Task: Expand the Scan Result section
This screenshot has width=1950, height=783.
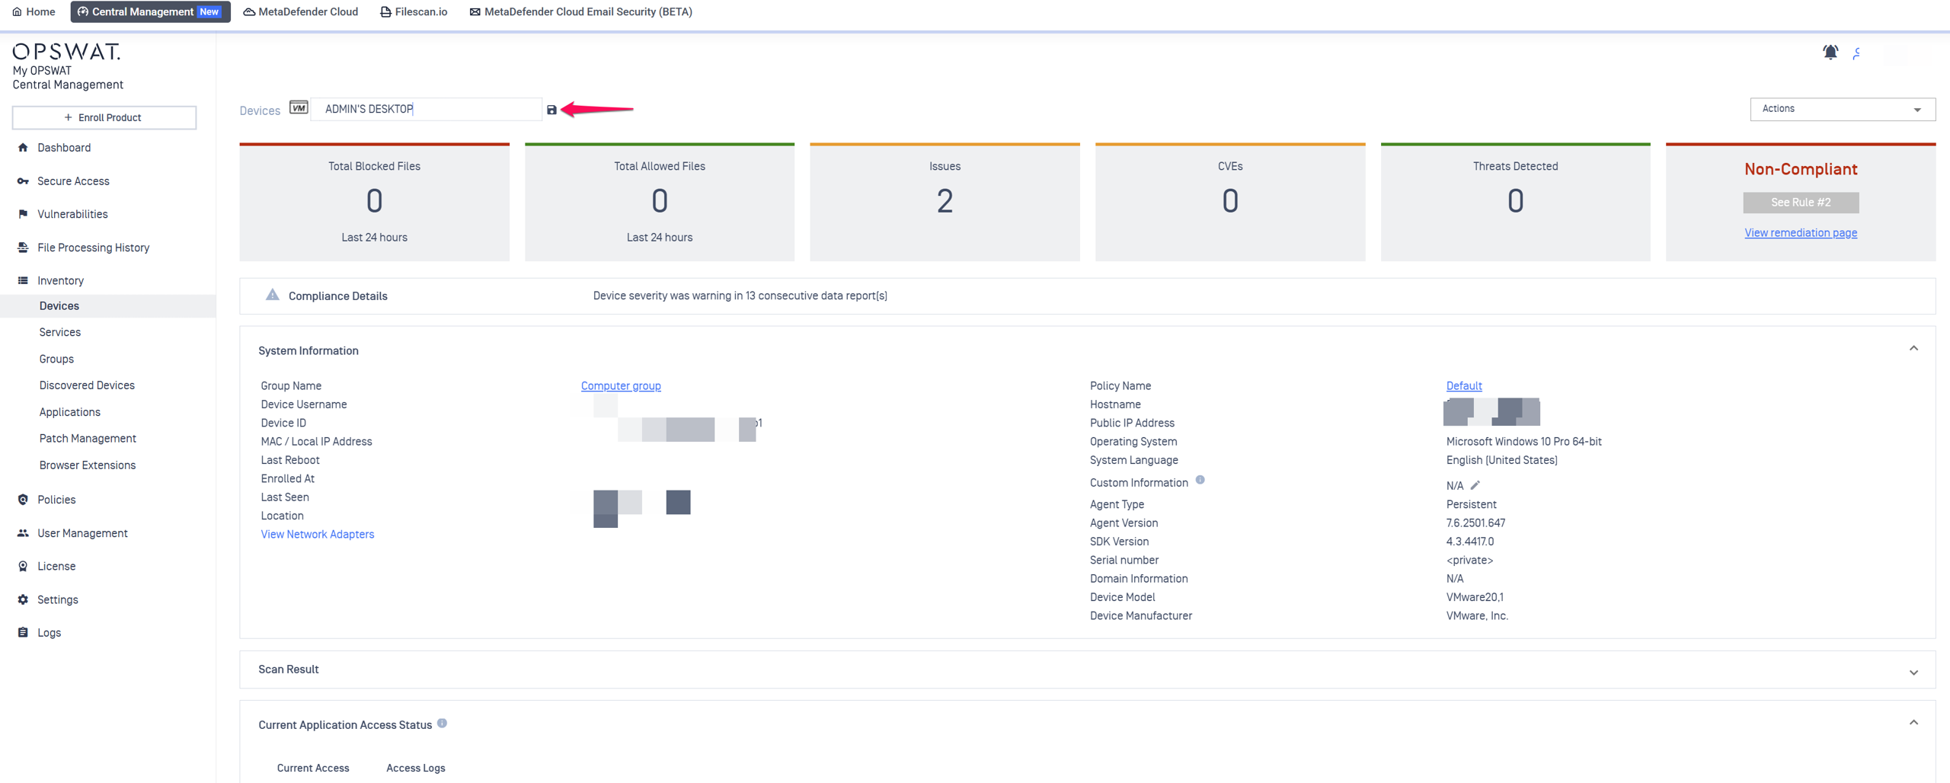Action: click(x=1913, y=672)
